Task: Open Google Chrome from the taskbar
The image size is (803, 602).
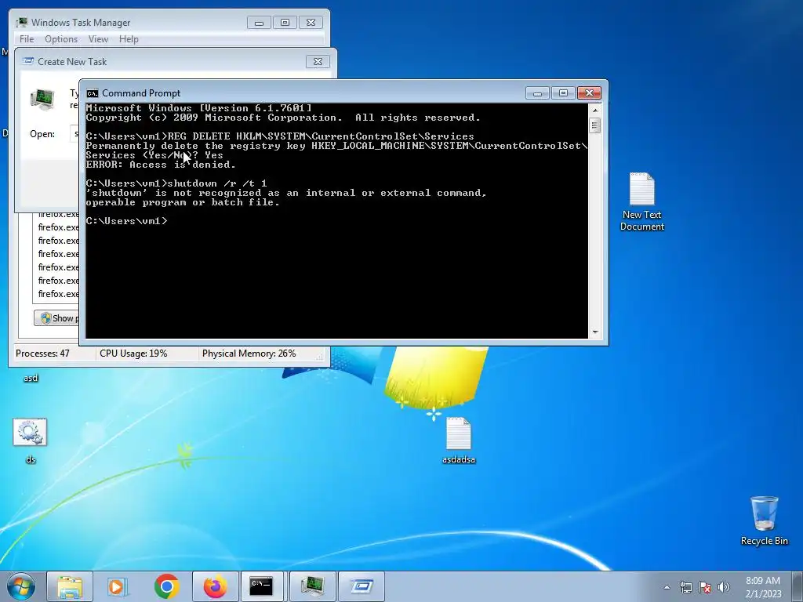Action: coord(166,586)
